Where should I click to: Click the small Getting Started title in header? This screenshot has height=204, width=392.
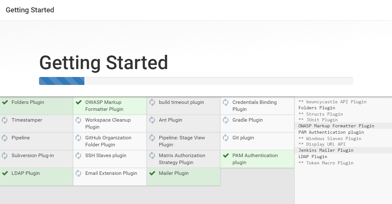30,10
